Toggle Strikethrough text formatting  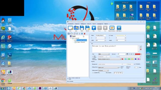[x=133, y=54]
